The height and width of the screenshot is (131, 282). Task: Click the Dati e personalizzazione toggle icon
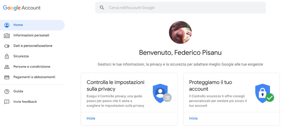(7, 46)
